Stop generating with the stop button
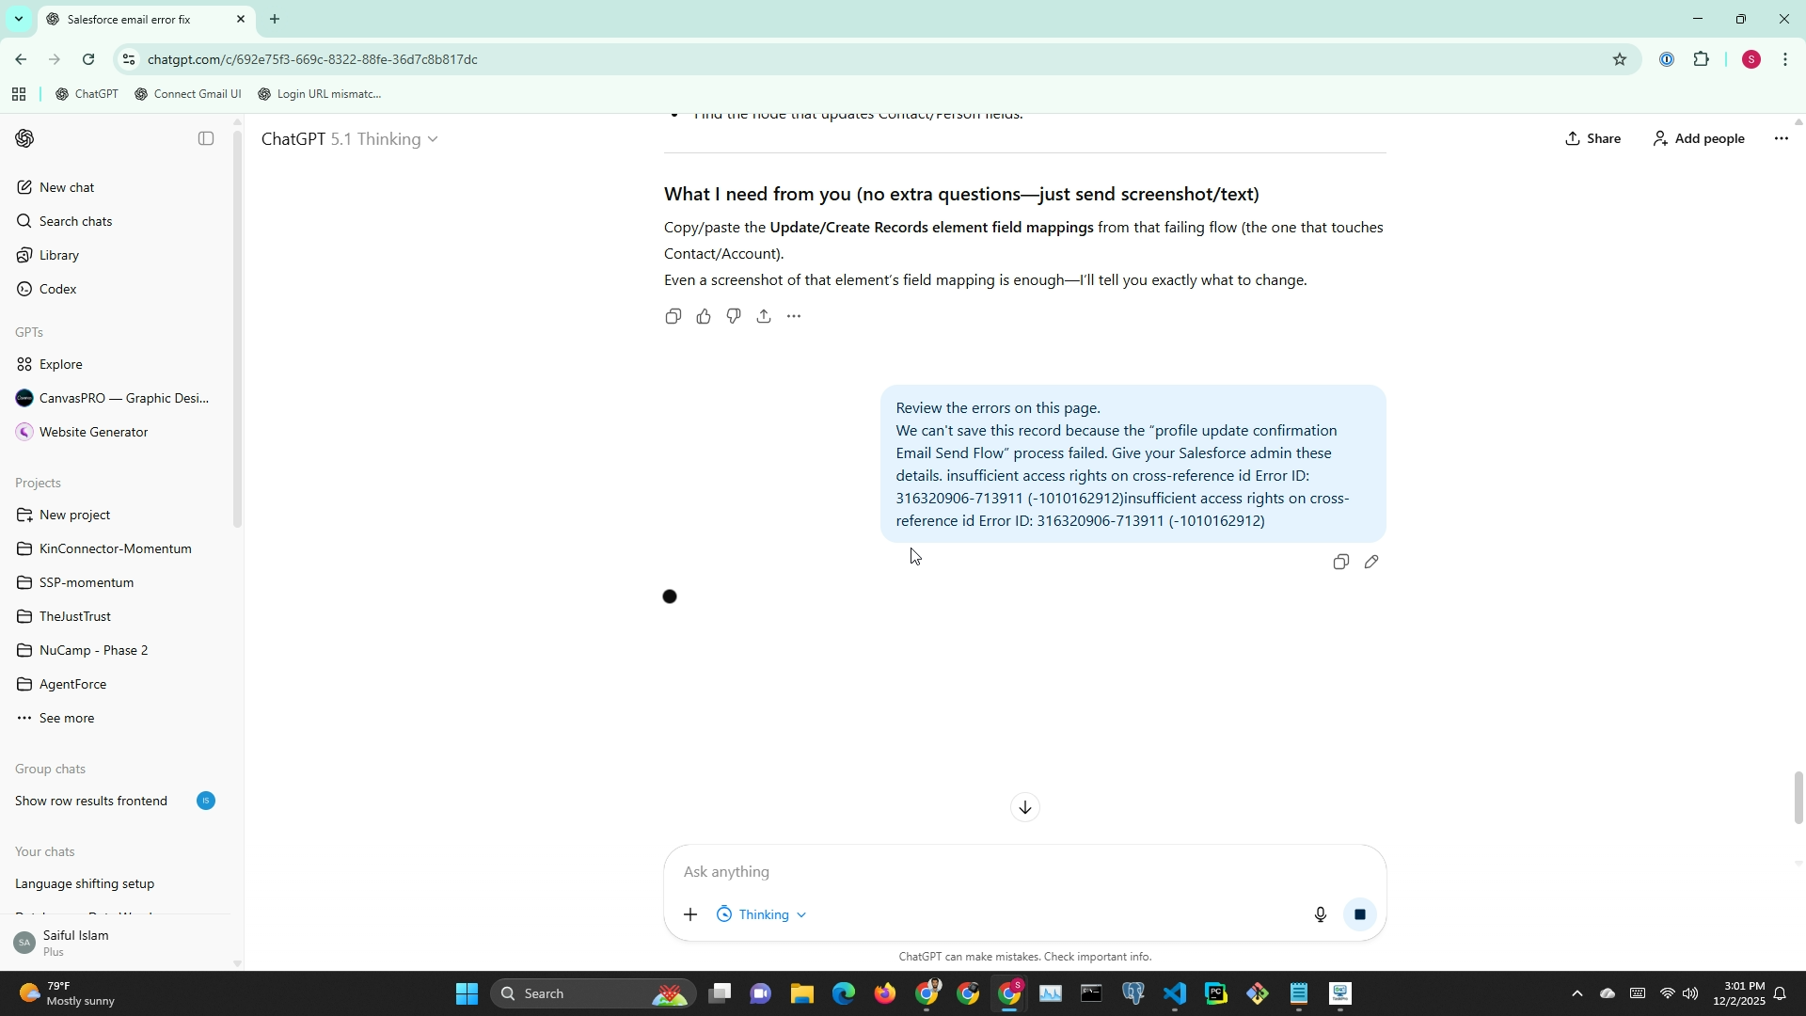Screen dimensions: 1806x1016 (x=1359, y=915)
